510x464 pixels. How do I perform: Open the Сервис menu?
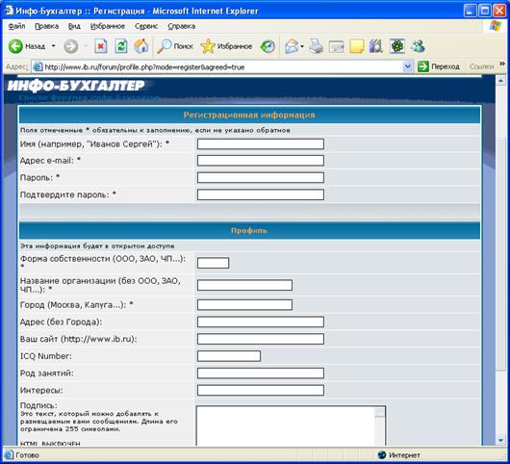146,26
